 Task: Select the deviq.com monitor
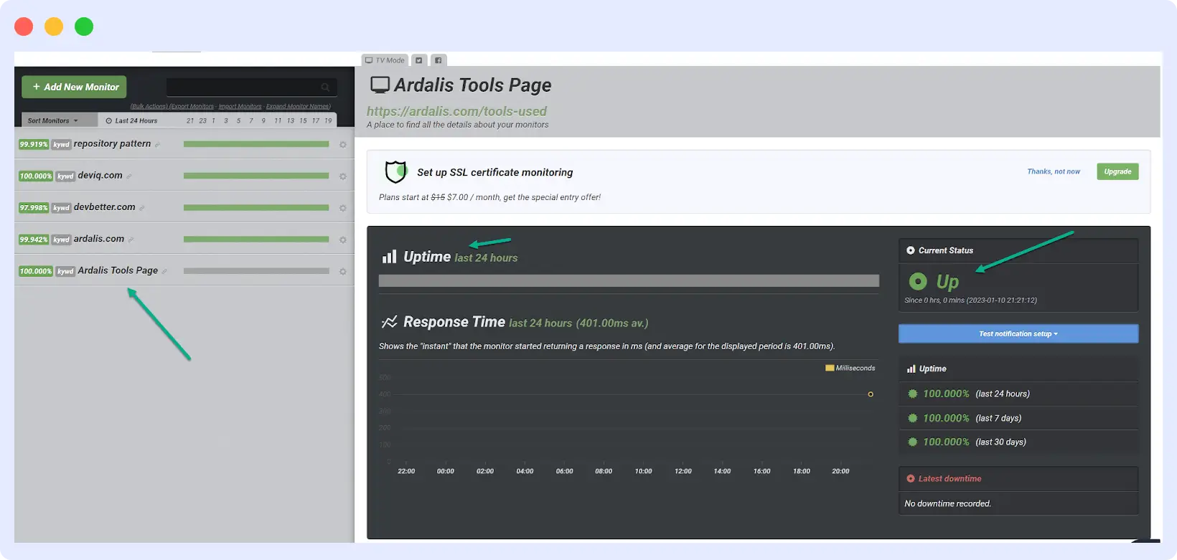click(x=100, y=175)
